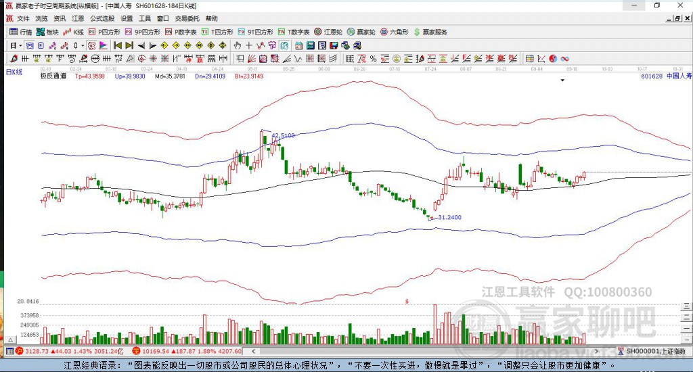Toggle the highlighted brain-like indicator button
The height and width of the screenshot is (372, 693).
tap(284, 45)
